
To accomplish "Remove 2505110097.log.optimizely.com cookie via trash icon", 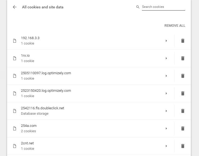I will [183, 76].
